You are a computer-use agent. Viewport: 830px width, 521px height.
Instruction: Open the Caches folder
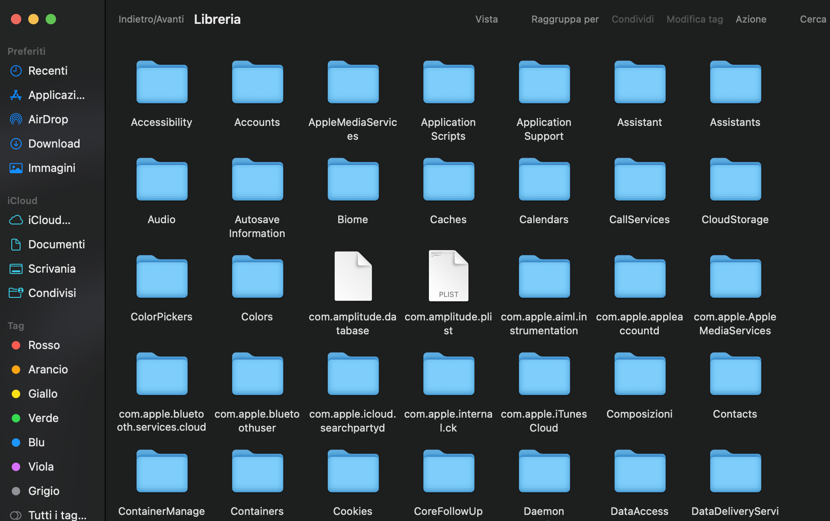(448, 179)
